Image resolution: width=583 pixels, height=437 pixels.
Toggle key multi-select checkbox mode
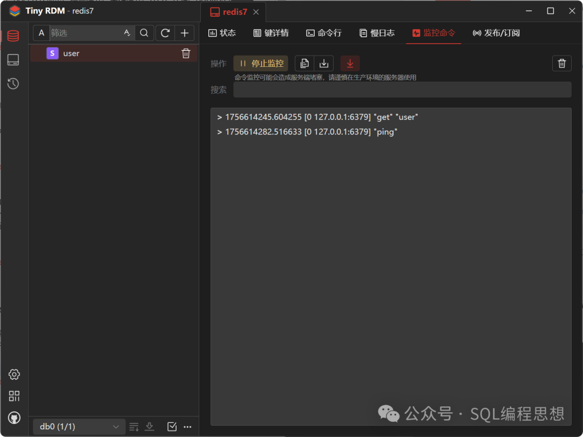click(172, 427)
